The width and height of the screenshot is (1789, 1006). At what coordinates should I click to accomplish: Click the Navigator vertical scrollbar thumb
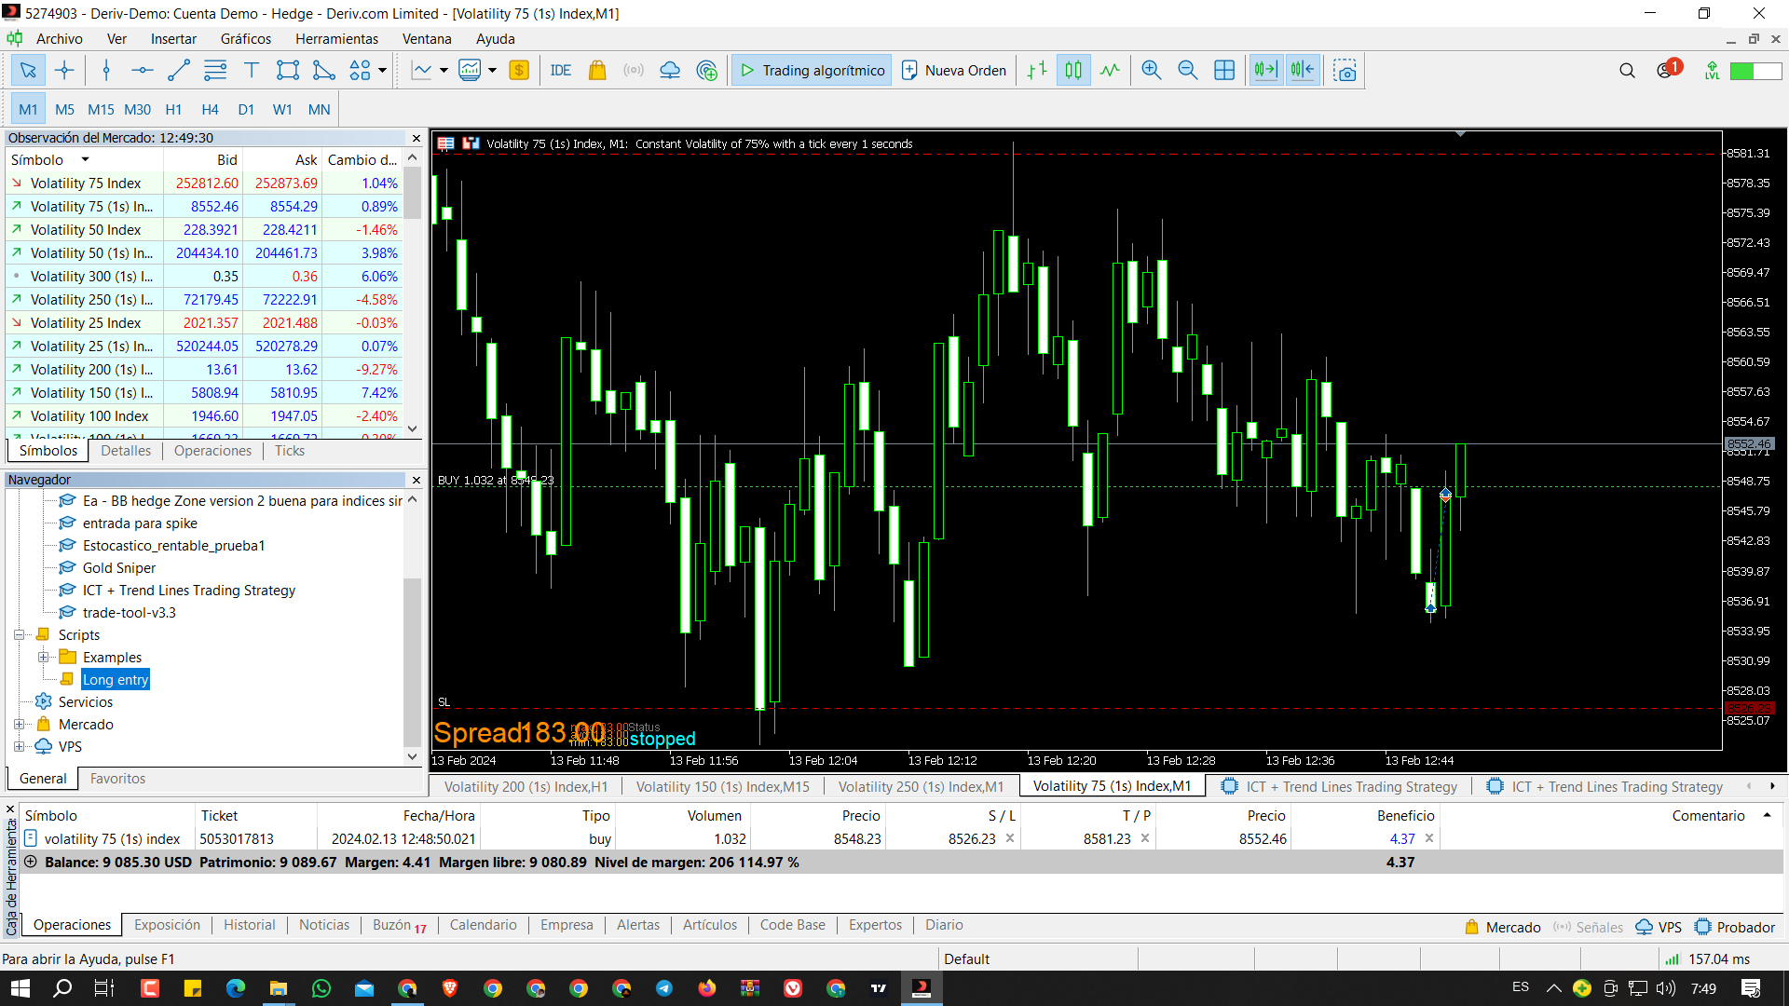tap(413, 661)
